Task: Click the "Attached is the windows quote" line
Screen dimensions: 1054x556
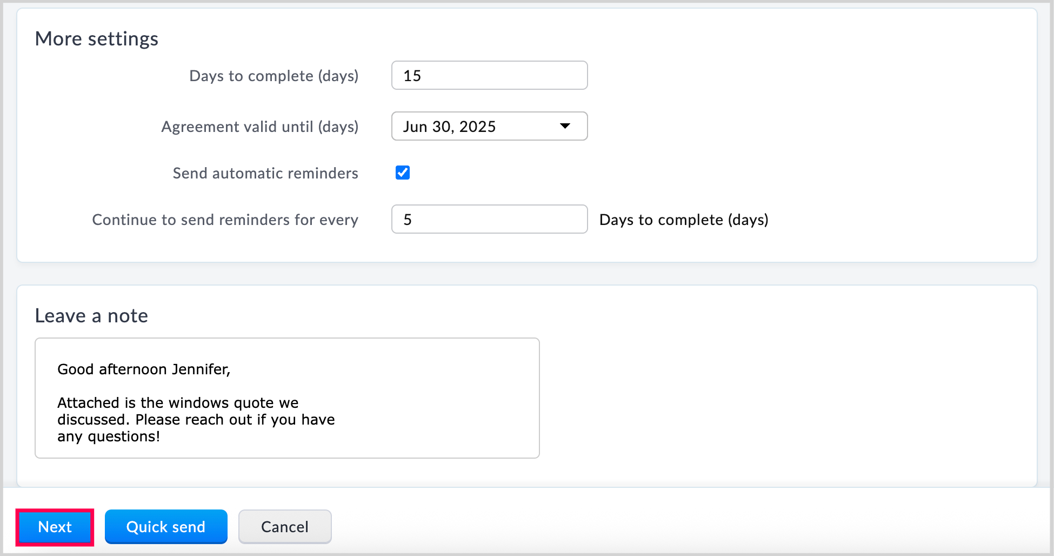Action: click(x=178, y=403)
